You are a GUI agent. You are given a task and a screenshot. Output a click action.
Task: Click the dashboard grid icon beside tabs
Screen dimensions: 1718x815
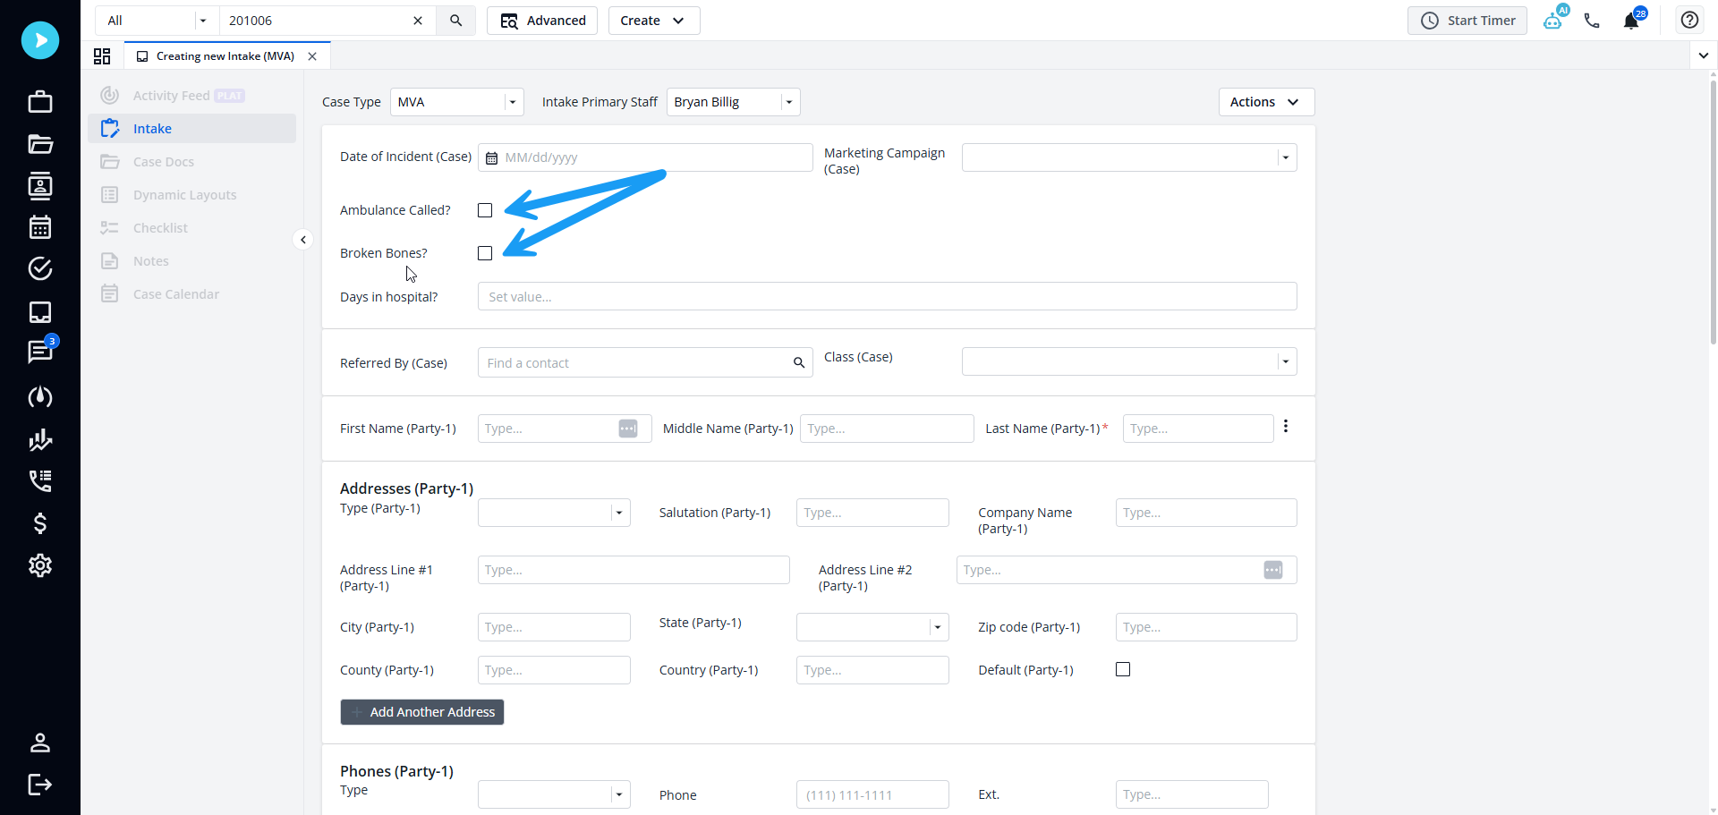point(102,56)
